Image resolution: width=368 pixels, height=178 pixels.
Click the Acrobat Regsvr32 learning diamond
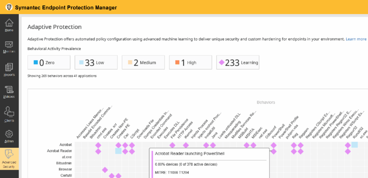(348, 145)
